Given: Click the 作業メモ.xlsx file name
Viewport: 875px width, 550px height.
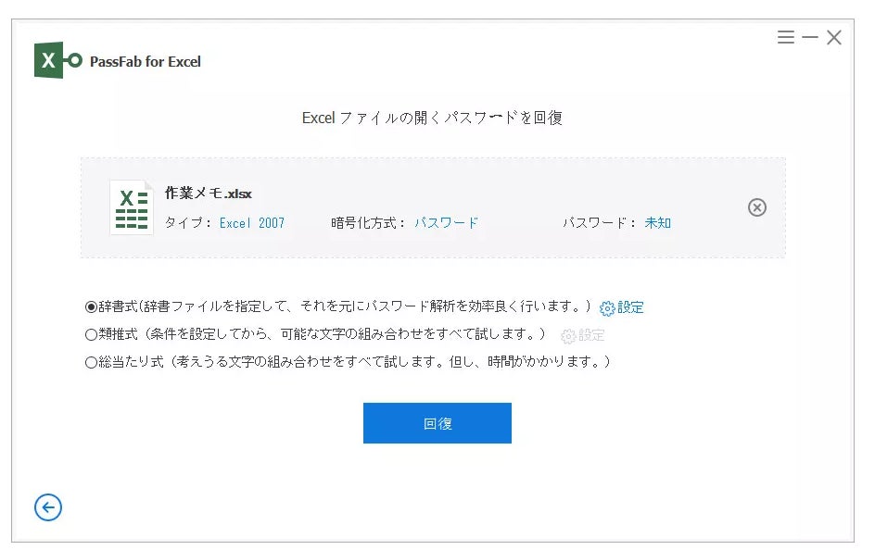Looking at the screenshot, I should (x=209, y=194).
